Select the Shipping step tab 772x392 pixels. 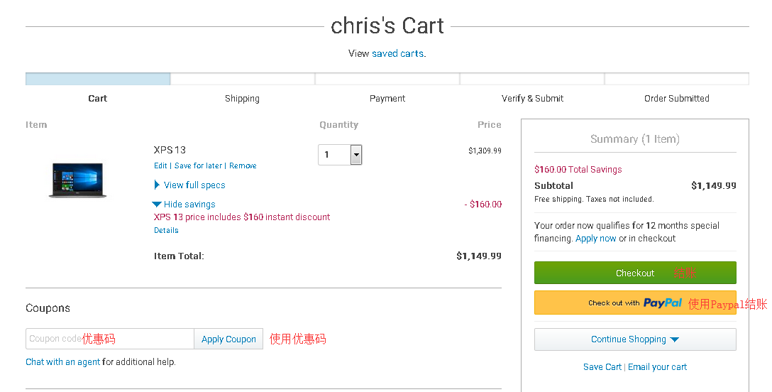point(242,99)
